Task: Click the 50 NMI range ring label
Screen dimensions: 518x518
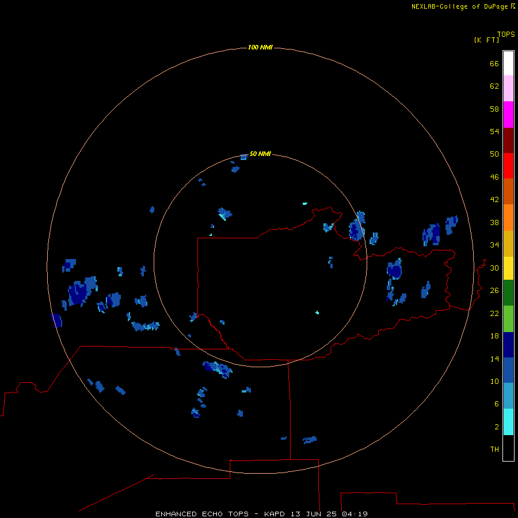Action: 260,154
